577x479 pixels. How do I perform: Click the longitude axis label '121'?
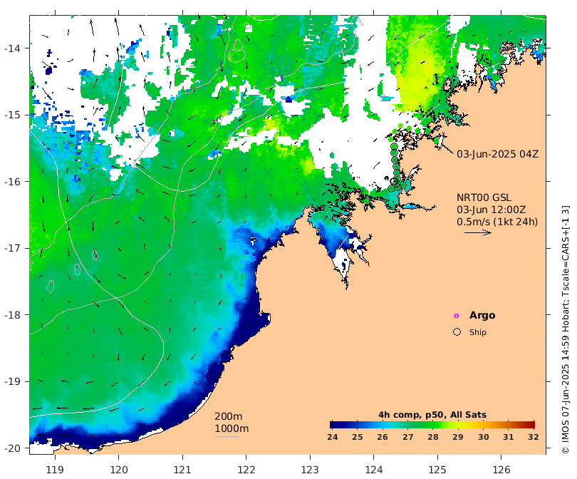click(182, 470)
